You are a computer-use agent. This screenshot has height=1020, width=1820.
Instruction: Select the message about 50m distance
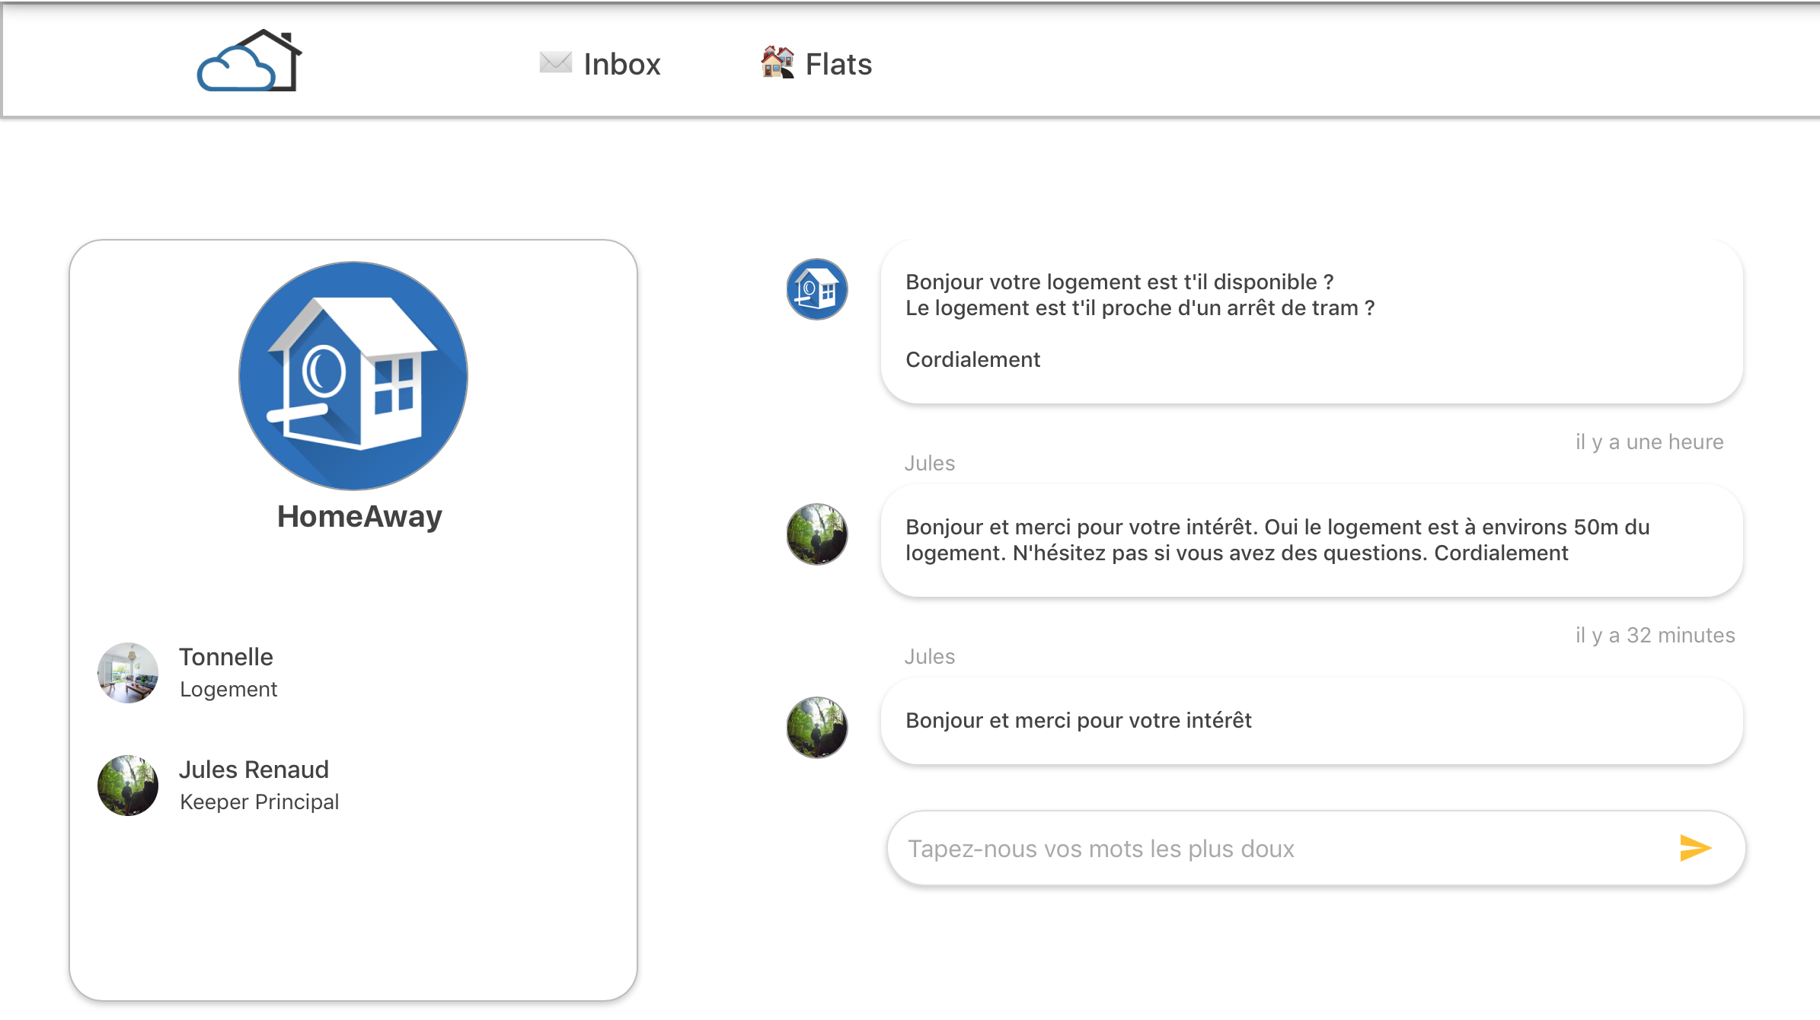pos(1311,540)
